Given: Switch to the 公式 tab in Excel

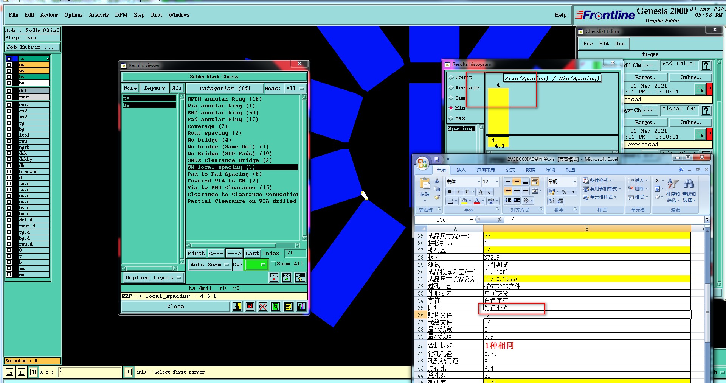Looking at the screenshot, I should coord(510,170).
